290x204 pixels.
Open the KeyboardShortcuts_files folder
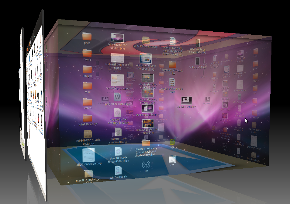coord(172,64)
